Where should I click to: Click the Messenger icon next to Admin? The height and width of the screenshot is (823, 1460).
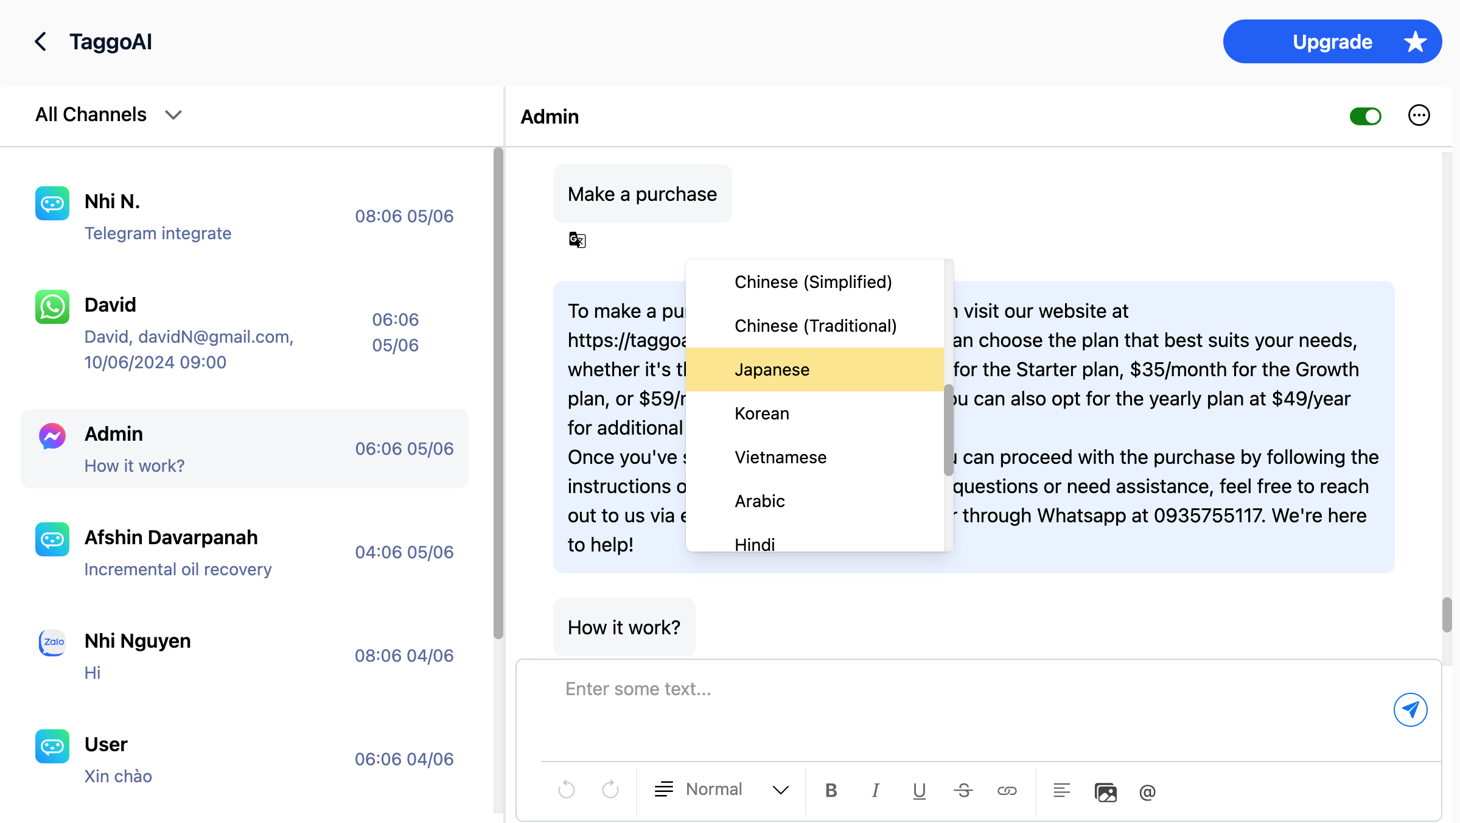point(52,436)
